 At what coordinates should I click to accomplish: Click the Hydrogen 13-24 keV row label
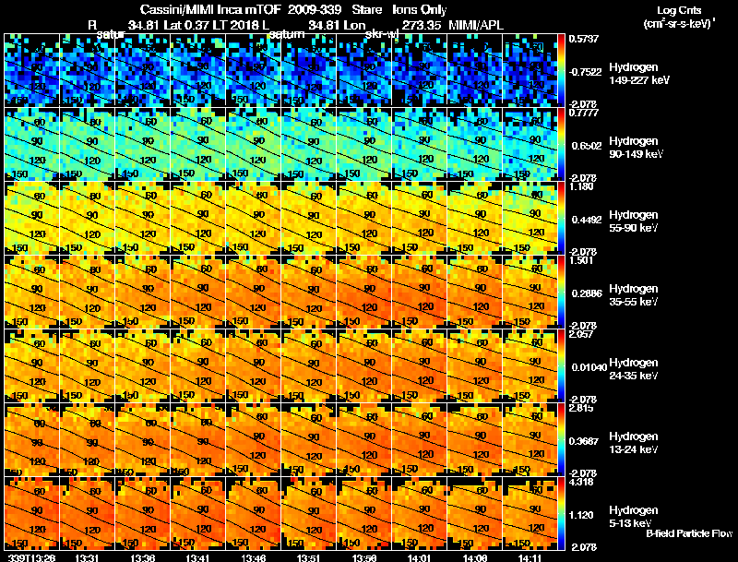tap(633, 443)
